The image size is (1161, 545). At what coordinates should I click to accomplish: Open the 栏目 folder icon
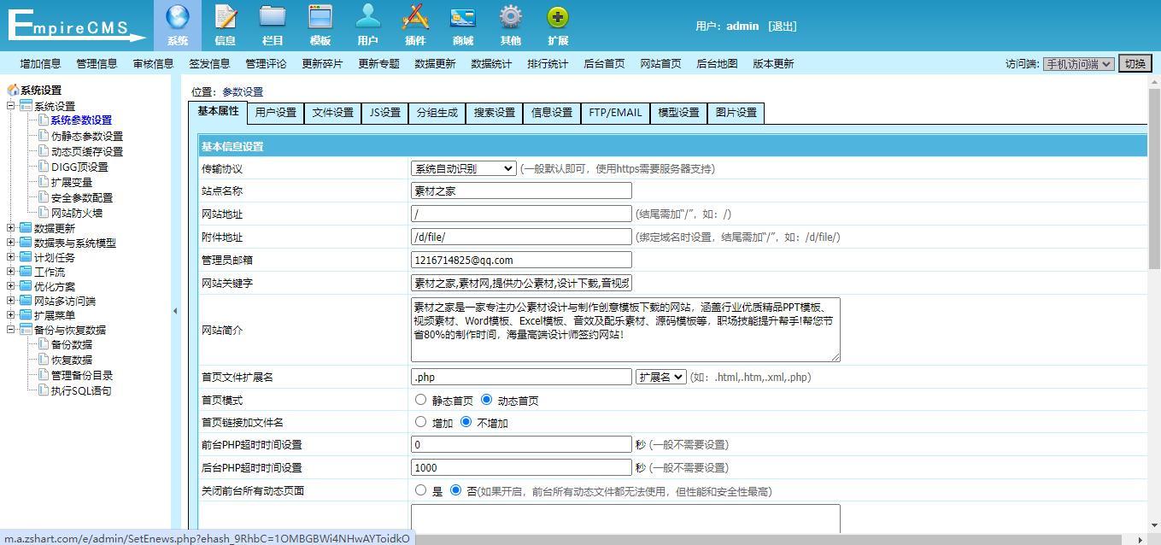273,17
